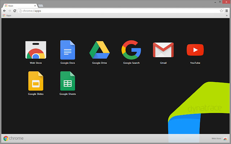The height and width of the screenshot is (144, 231).
Task: Launch the YouTube app
Action: click(195, 50)
